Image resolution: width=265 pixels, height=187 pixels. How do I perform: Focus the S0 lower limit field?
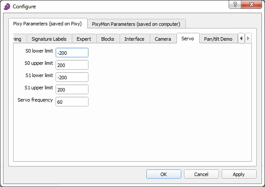point(72,53)
